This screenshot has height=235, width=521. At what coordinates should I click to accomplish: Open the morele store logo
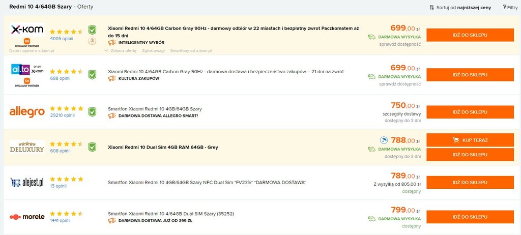[x=27, y=217]
